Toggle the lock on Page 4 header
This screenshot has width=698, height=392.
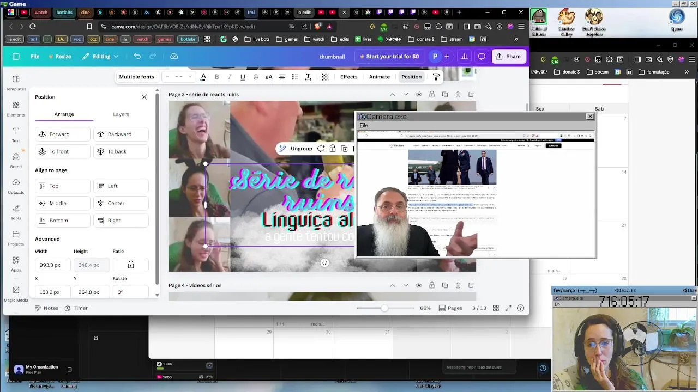[432, 285]
